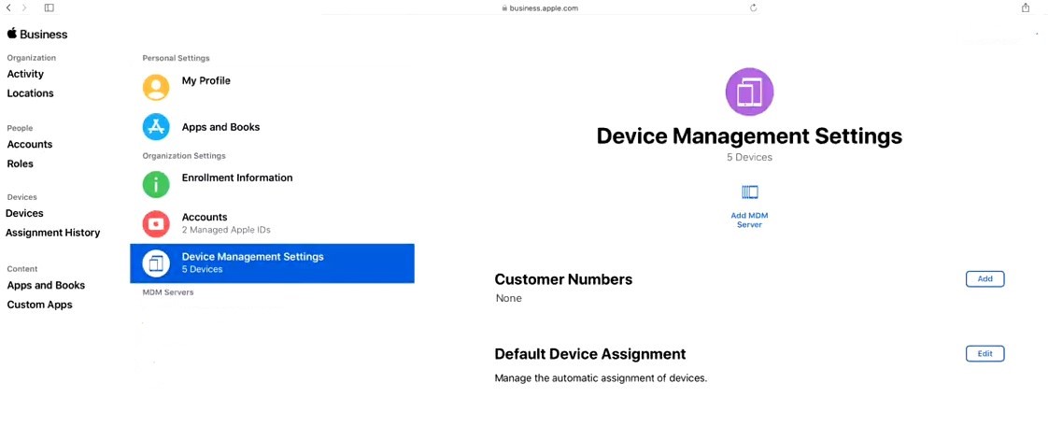Viewport: 1048px width, 426px height.
Task: Select Apps and Books settings row
Action: click(x=272, y=127)
